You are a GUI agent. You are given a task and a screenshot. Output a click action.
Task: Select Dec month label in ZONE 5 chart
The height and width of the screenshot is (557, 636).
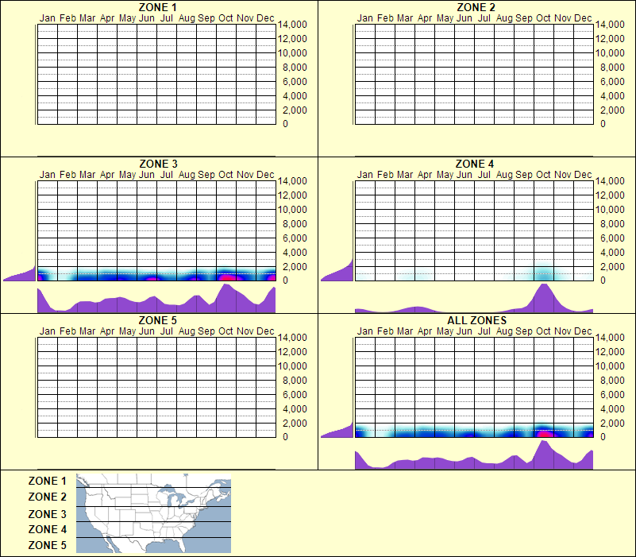tap(265, 331)
